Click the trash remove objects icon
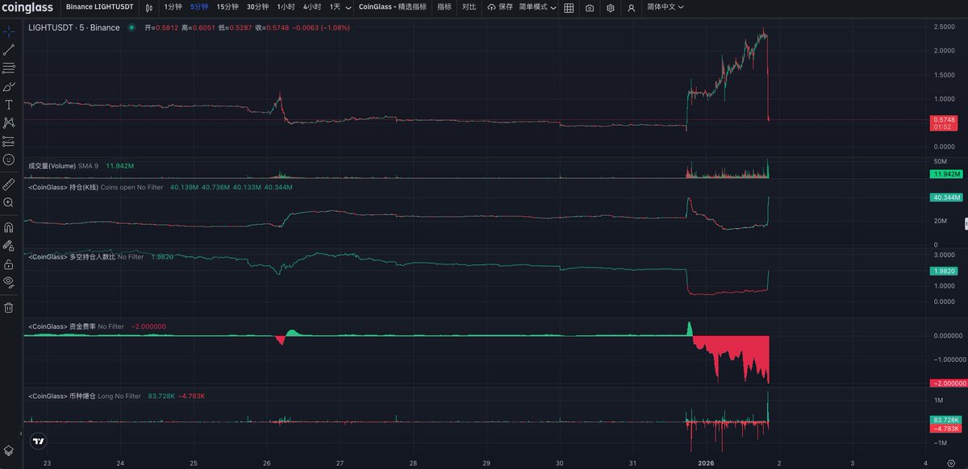The image size is (968, 469). [9, 307]
